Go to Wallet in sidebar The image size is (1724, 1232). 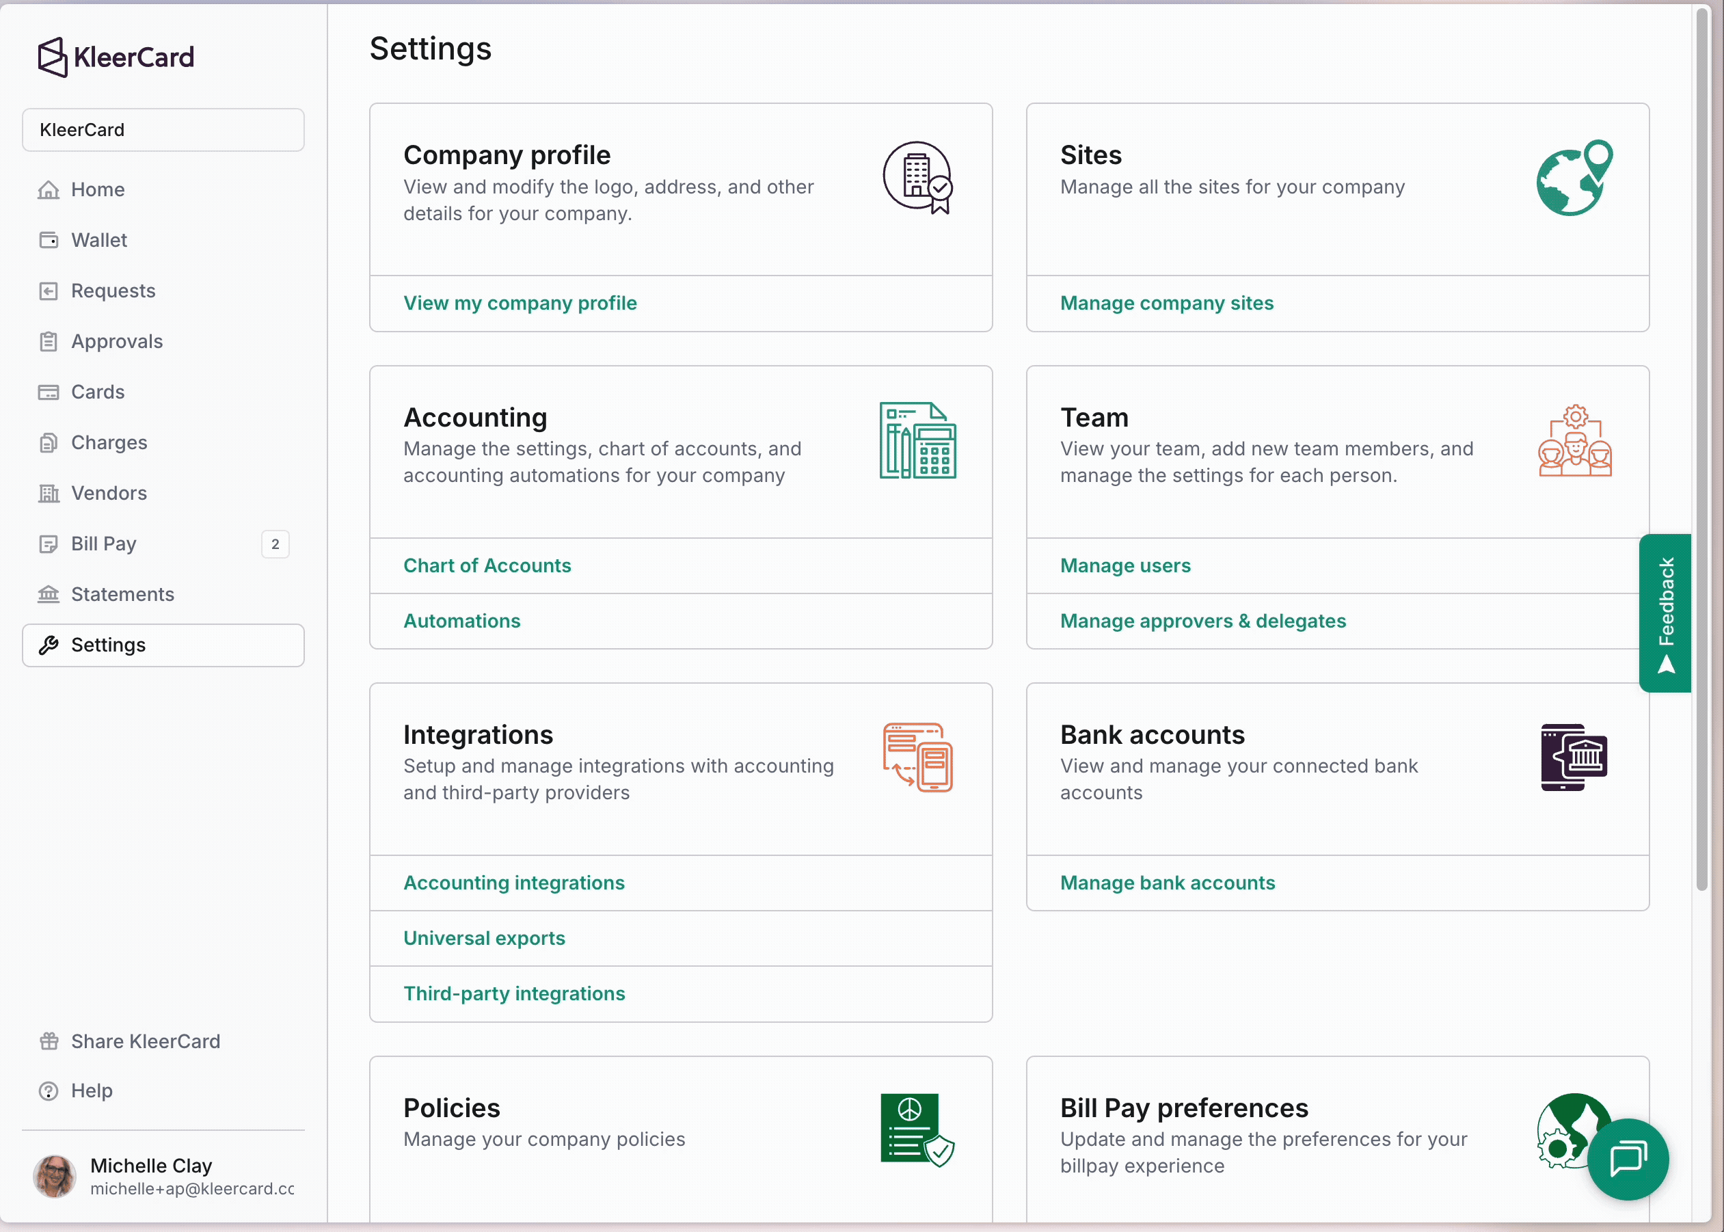click(x=98, y=241)
